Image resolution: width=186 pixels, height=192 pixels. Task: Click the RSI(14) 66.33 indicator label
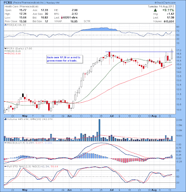point(16,25)
